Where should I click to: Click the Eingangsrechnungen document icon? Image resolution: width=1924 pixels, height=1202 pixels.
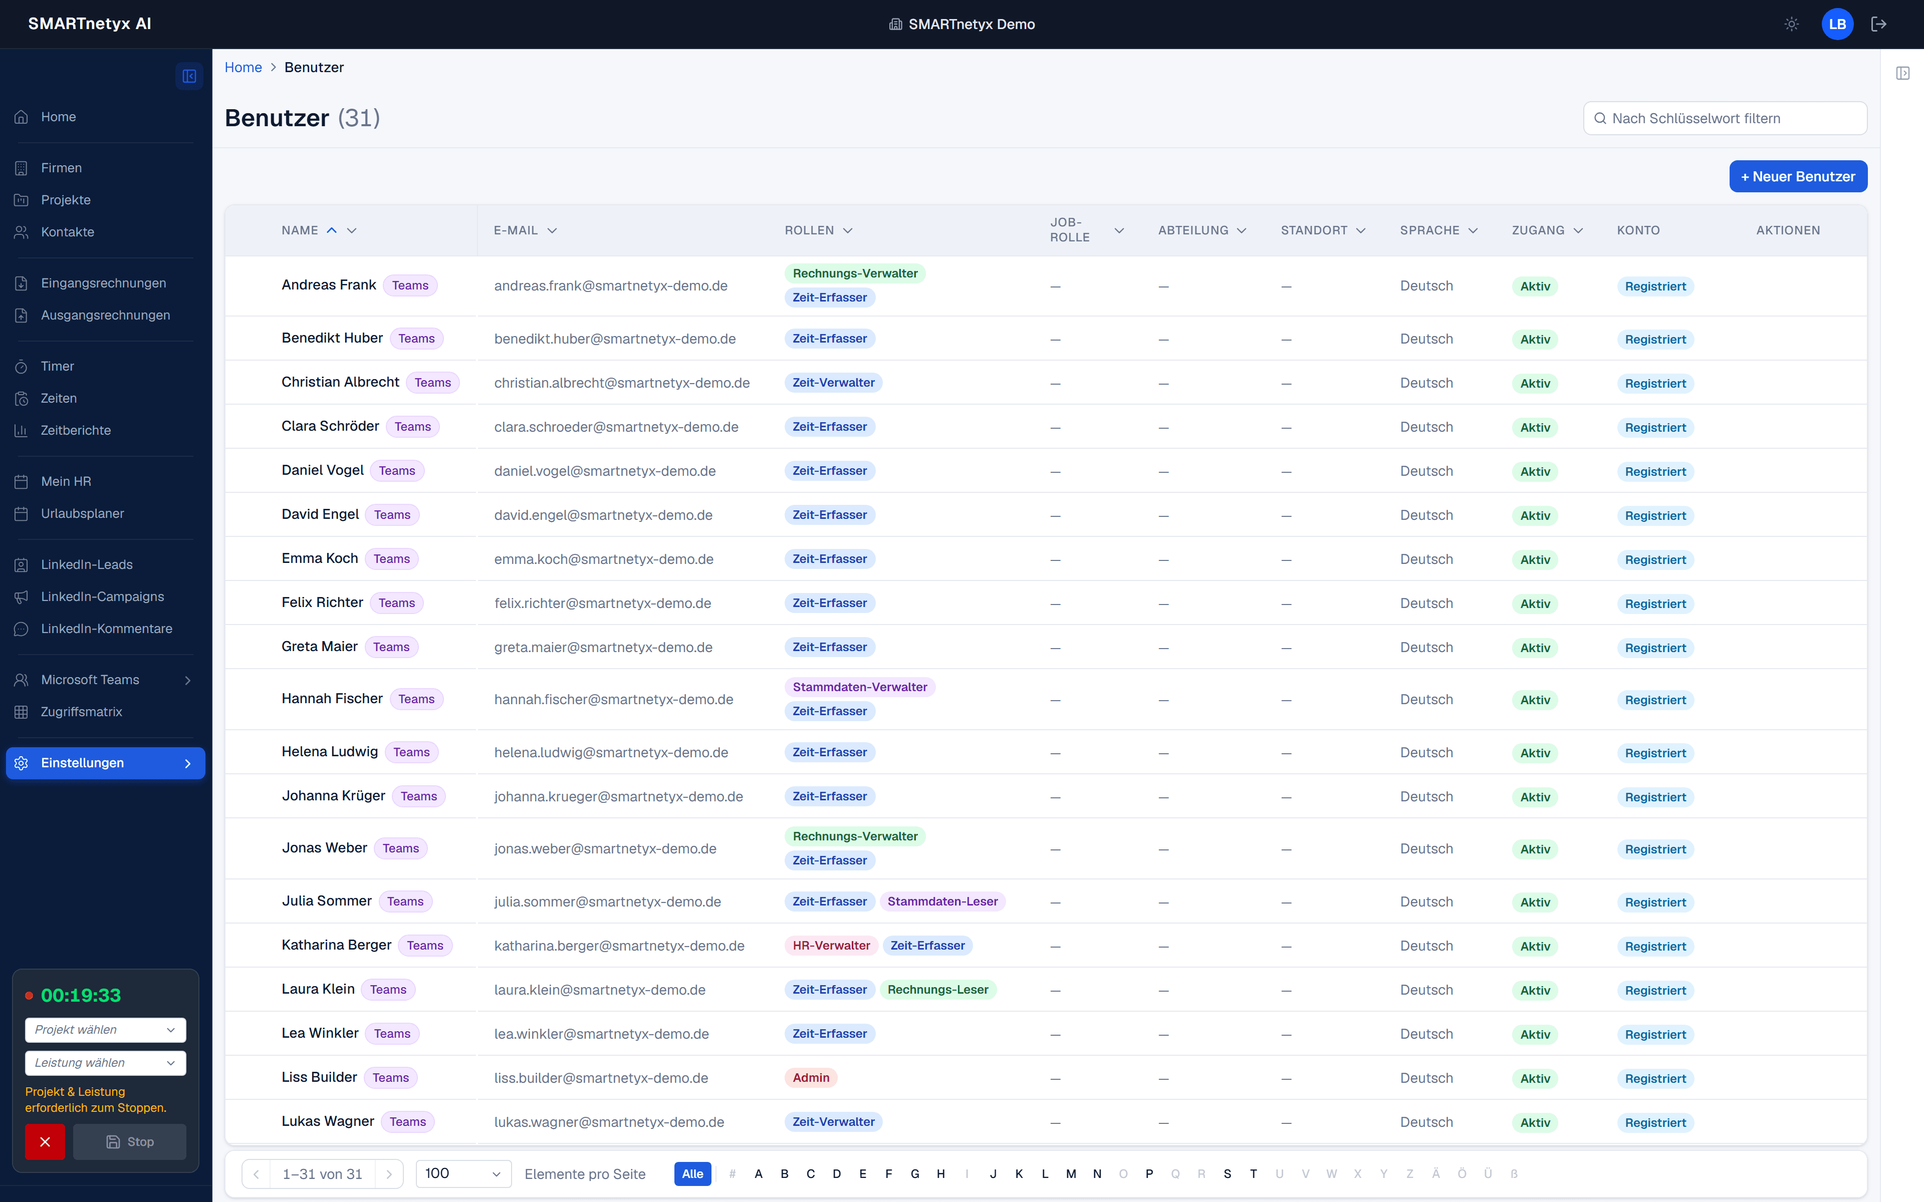point(22,283)
